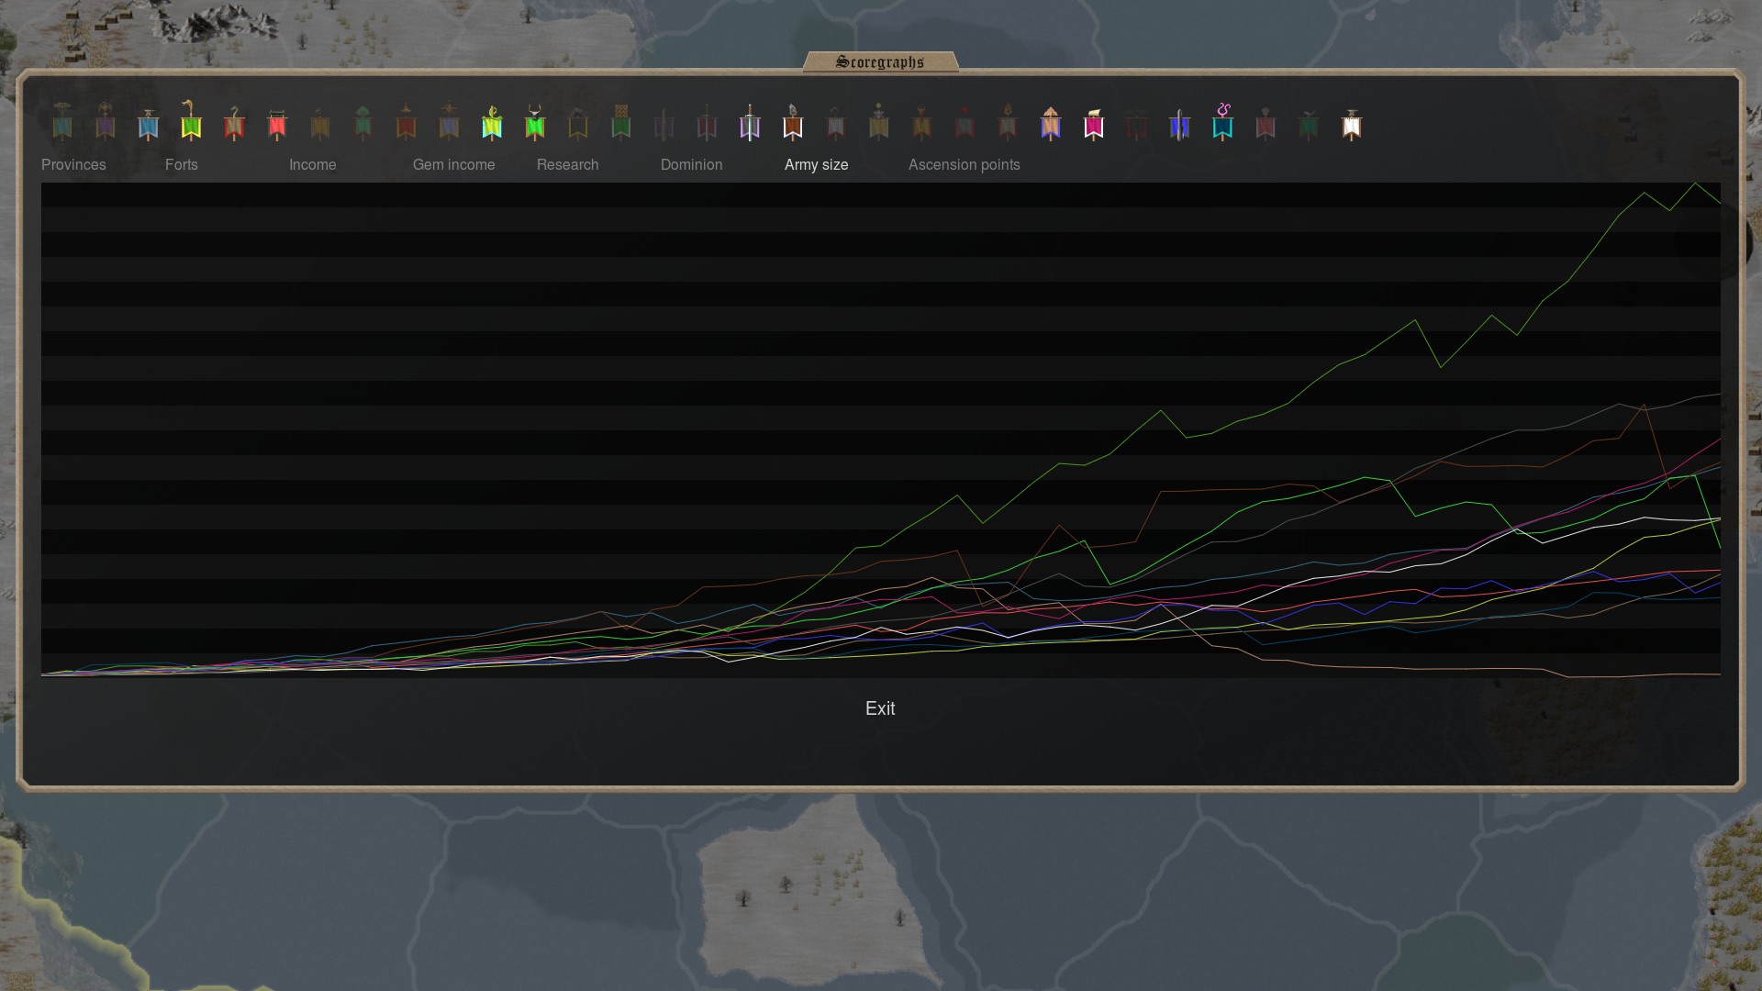The image size is (1762, 991).
Task: Select the bright green banner with horned skull
Action: tap(535, 121)
